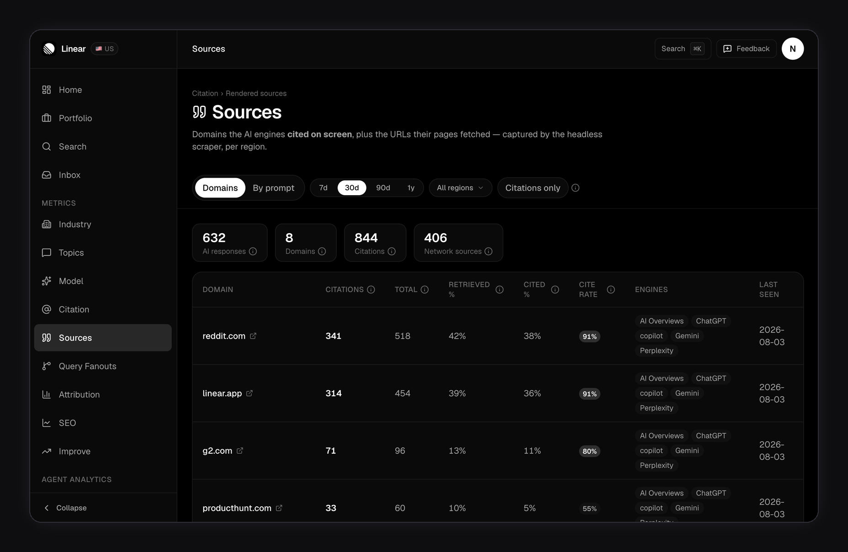Open g2.com external link icon
This screenshot has width=848, height=552.
240,451
